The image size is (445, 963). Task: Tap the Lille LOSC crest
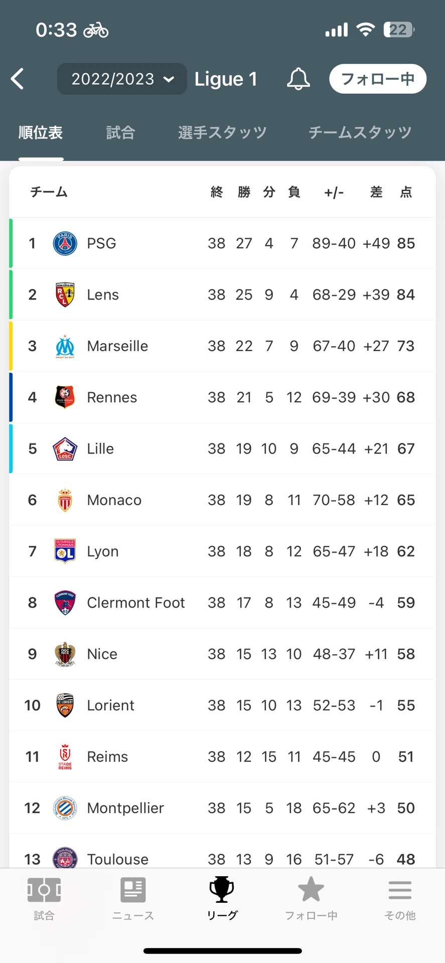click(65, 448)
